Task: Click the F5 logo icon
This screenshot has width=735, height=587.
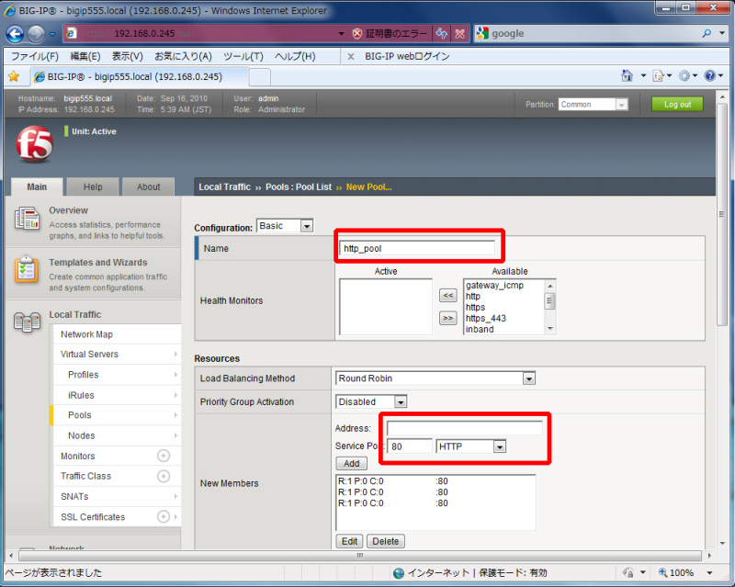Action: coord(34,143)
